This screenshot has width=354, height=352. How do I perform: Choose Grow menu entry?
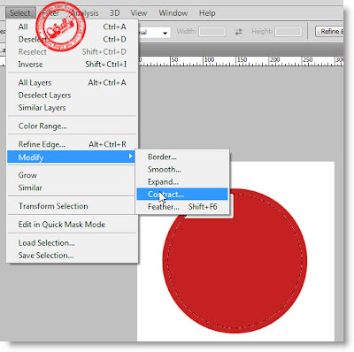point(73,175)
